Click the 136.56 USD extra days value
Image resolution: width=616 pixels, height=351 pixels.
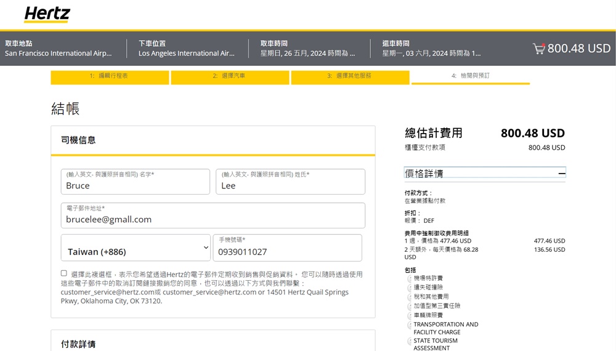coord(549,250)
